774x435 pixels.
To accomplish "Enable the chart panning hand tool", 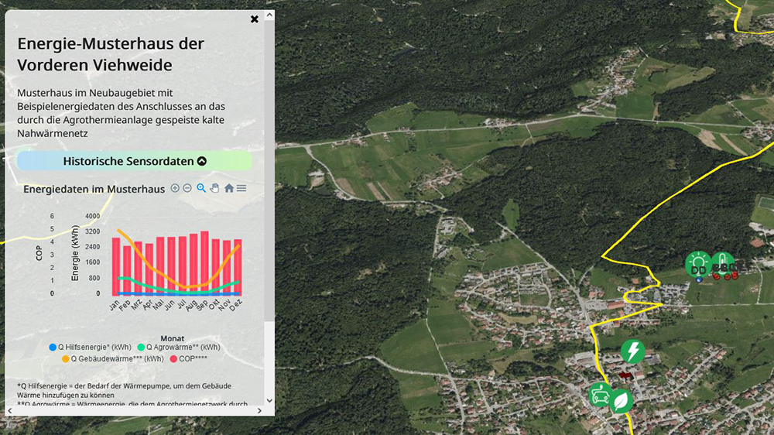I will (x=215, y=188).
